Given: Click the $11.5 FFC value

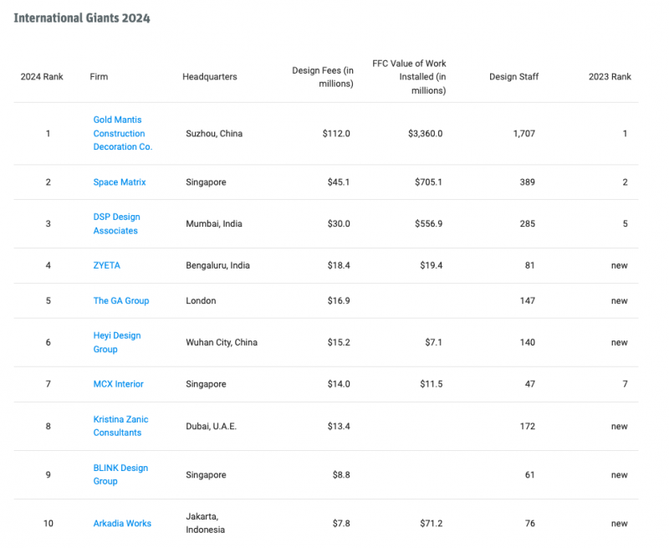Looking at the screenshot, I should coord(432,384).
